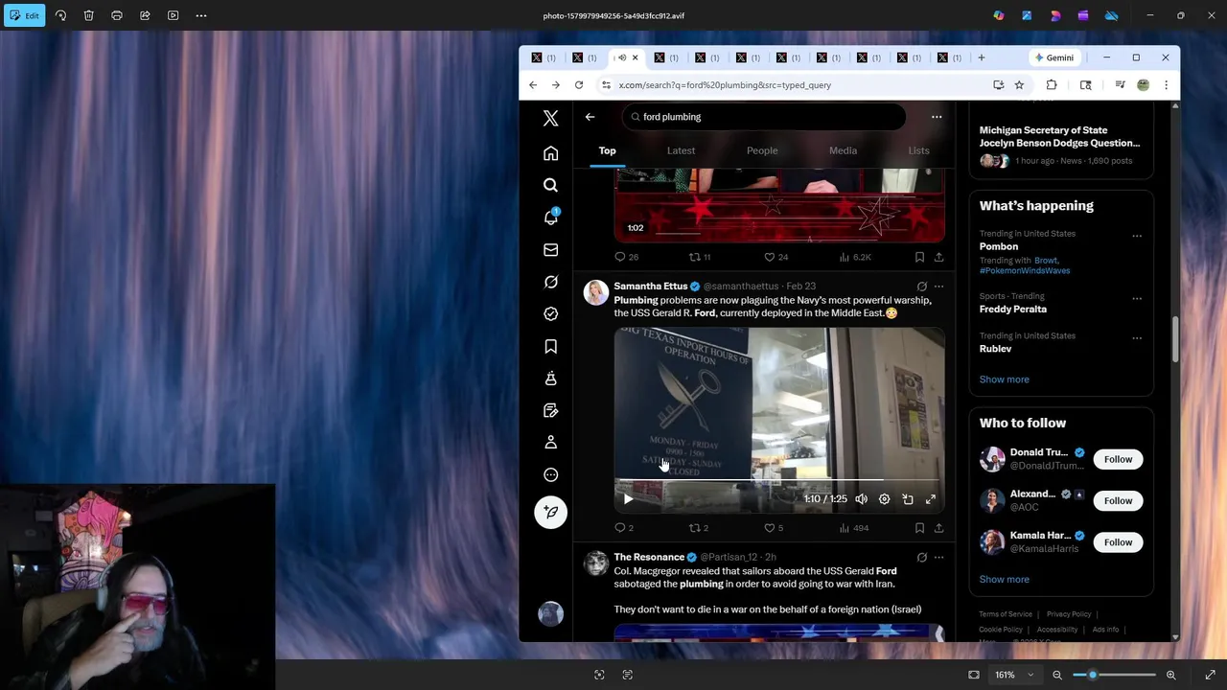The width and height of the screenshot is (1227, 690).
Task: Mute the Samantha Ettus video
Action: [861, 499]
